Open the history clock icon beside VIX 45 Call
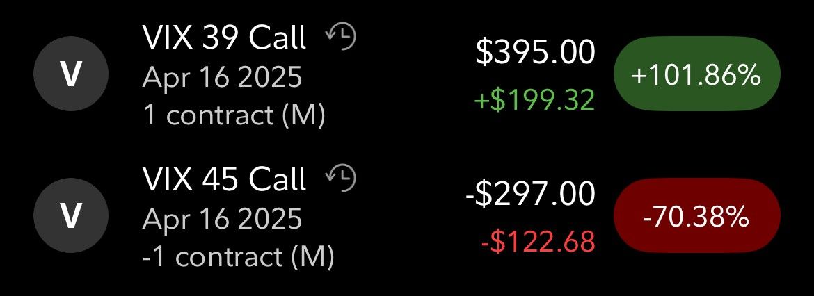 click(x=341, y=178)
